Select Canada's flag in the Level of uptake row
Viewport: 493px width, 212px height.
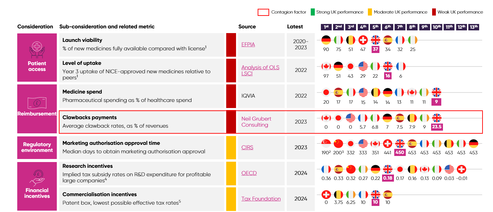coord(326,66)
